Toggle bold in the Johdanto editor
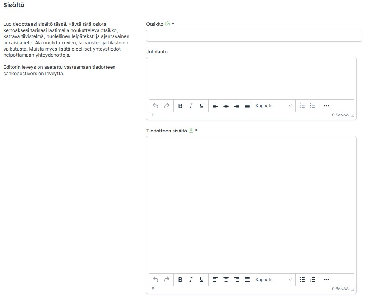 tap(180, 106)
